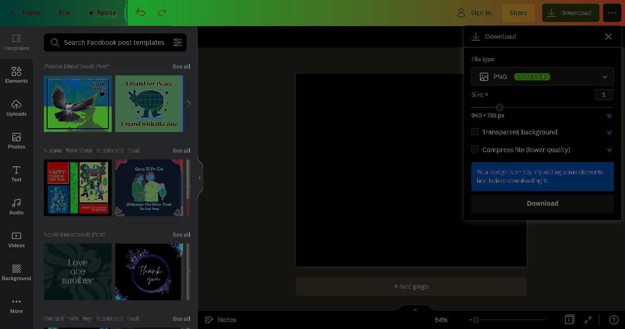Screen dimensions: 625x329
Task: Show next Peace Facebook Post templates
Action: point(189,104)
